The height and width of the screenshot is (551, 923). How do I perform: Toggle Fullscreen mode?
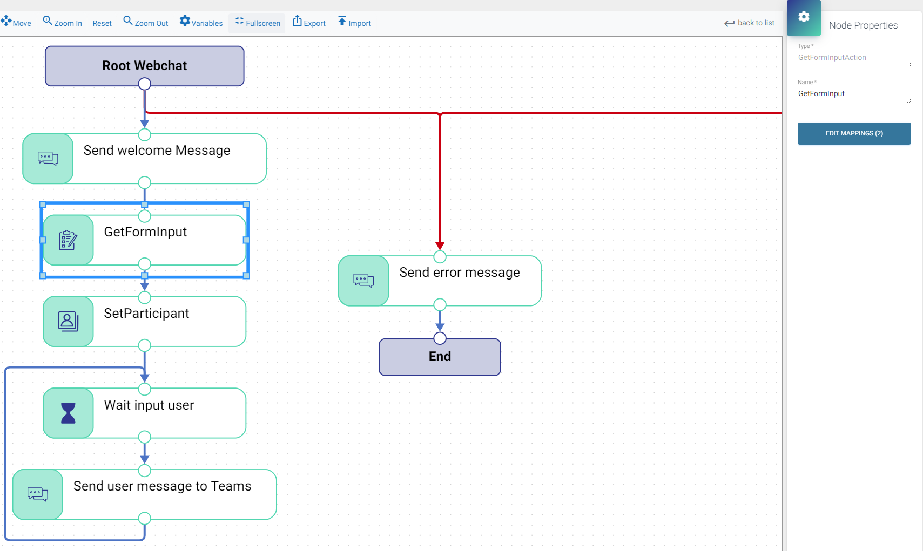click(257, 23)
